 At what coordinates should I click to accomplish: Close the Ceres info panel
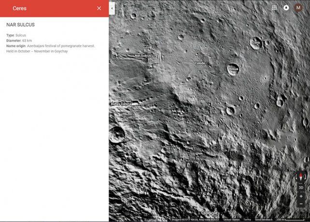99,8
